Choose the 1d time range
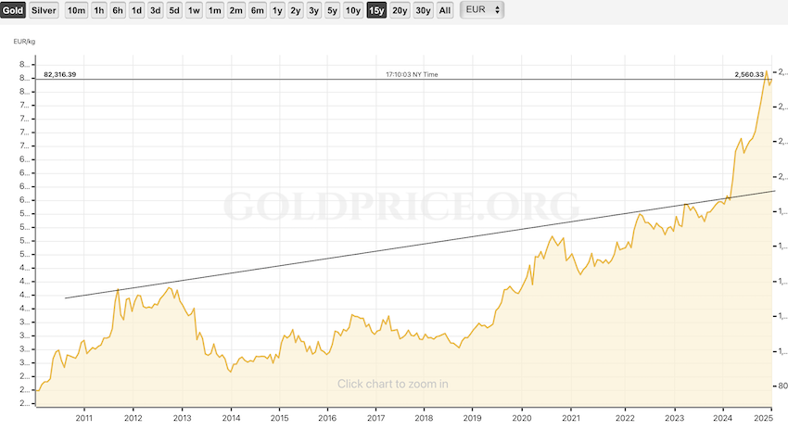 (x=136, y=10)
